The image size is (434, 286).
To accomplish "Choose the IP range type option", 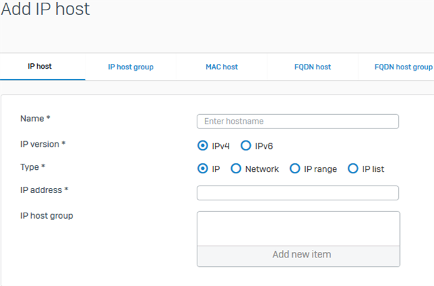I will point(295,168).
